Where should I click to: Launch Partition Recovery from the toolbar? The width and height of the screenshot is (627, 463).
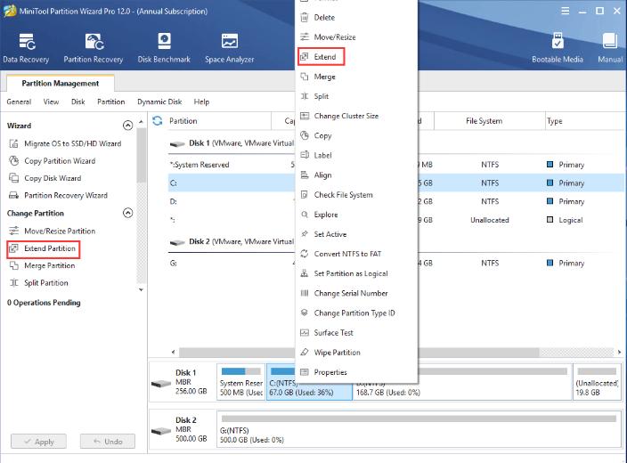point(94,48)
